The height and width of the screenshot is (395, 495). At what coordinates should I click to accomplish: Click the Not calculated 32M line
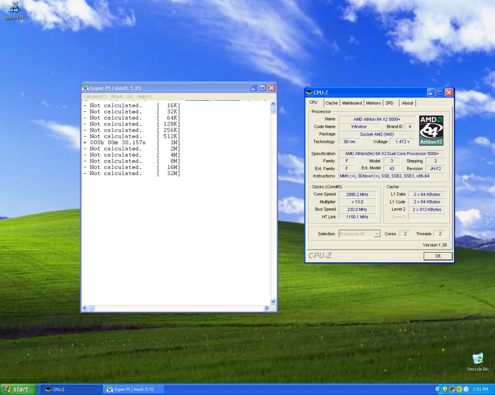131,174
